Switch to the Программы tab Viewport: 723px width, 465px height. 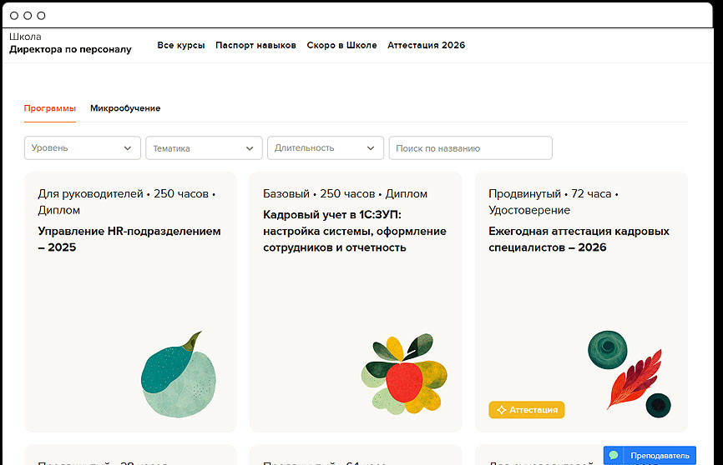[x=50, y=108]
